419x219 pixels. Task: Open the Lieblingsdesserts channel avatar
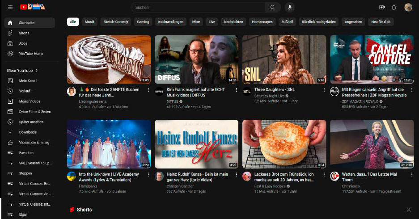pyautogui.click(x=72, y=92)
